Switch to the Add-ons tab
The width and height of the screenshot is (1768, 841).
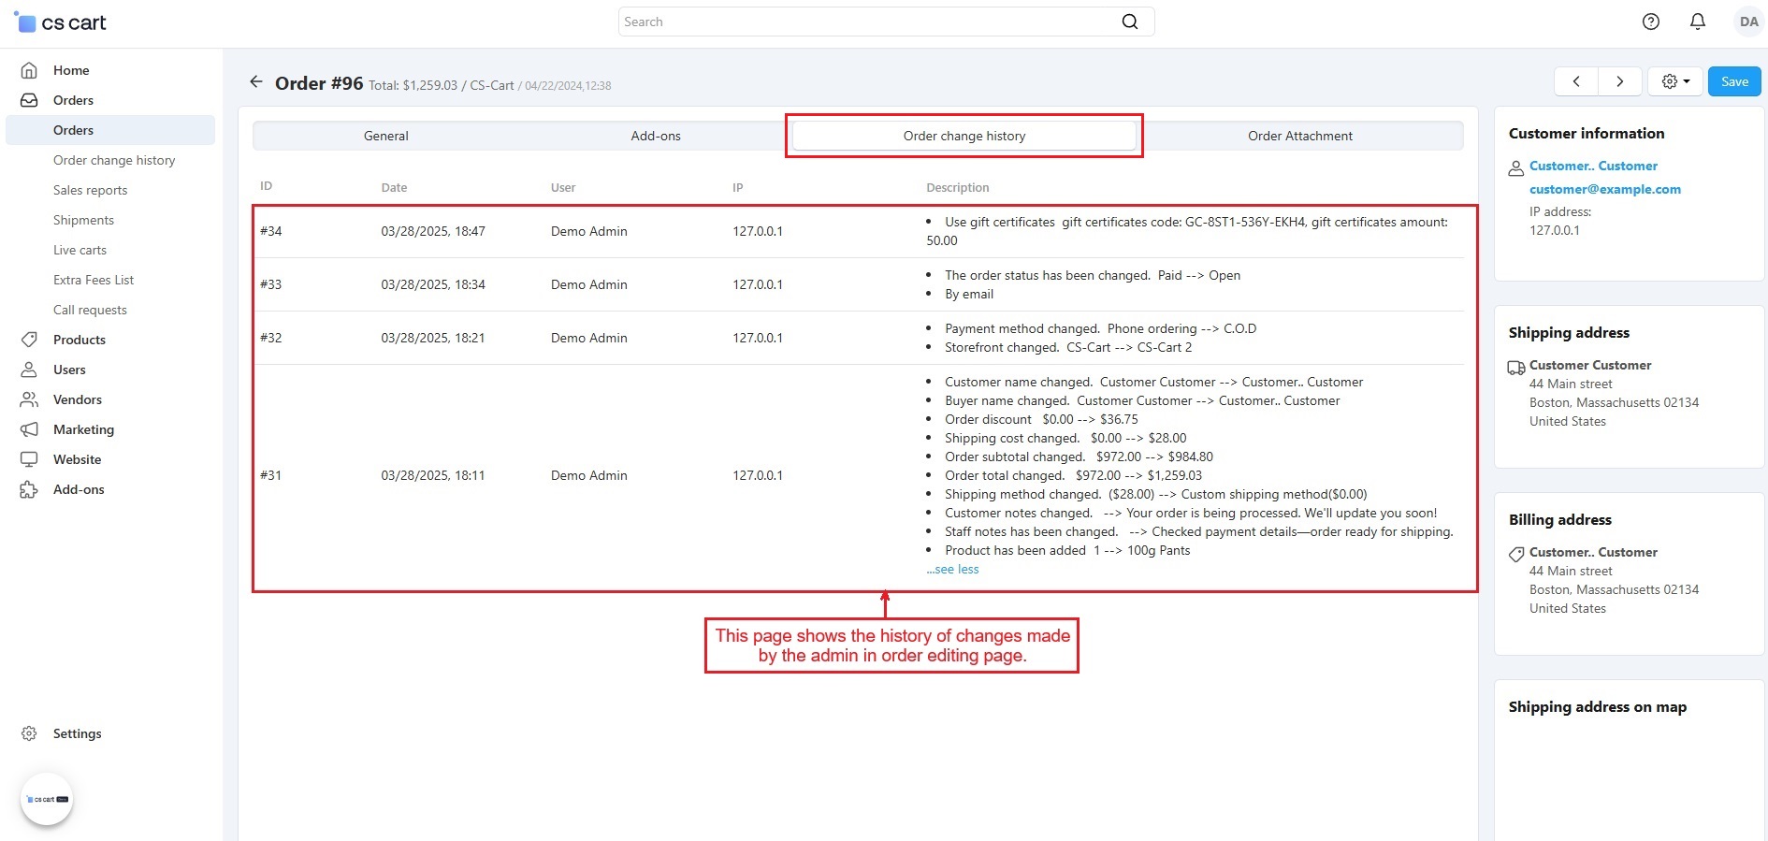[x=656, y=136]
